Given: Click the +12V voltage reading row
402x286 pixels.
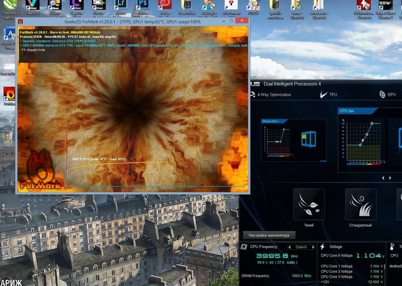Looking at the screenshot, I should click(352, 282).
